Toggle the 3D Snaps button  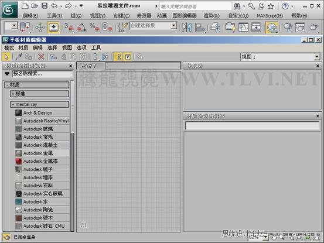click(69, 28)
